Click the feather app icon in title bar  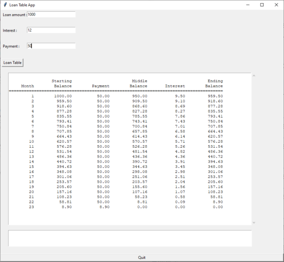coord(5,5)
